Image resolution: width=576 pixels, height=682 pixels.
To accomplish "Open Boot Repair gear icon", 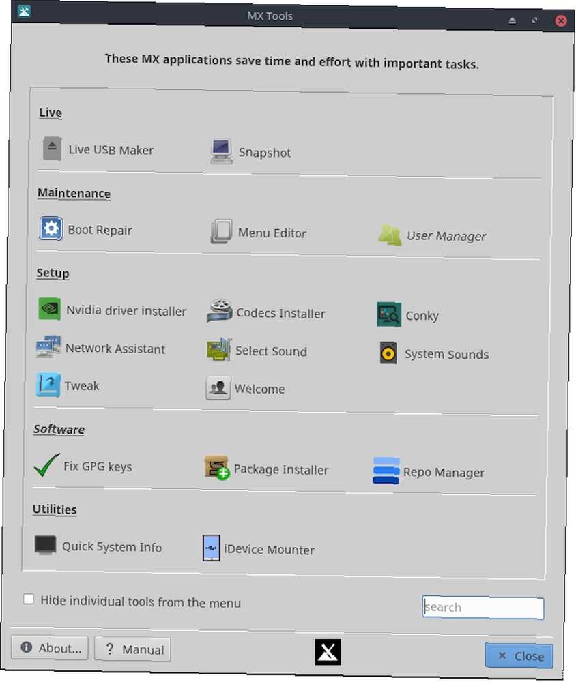I will (51, 228).
